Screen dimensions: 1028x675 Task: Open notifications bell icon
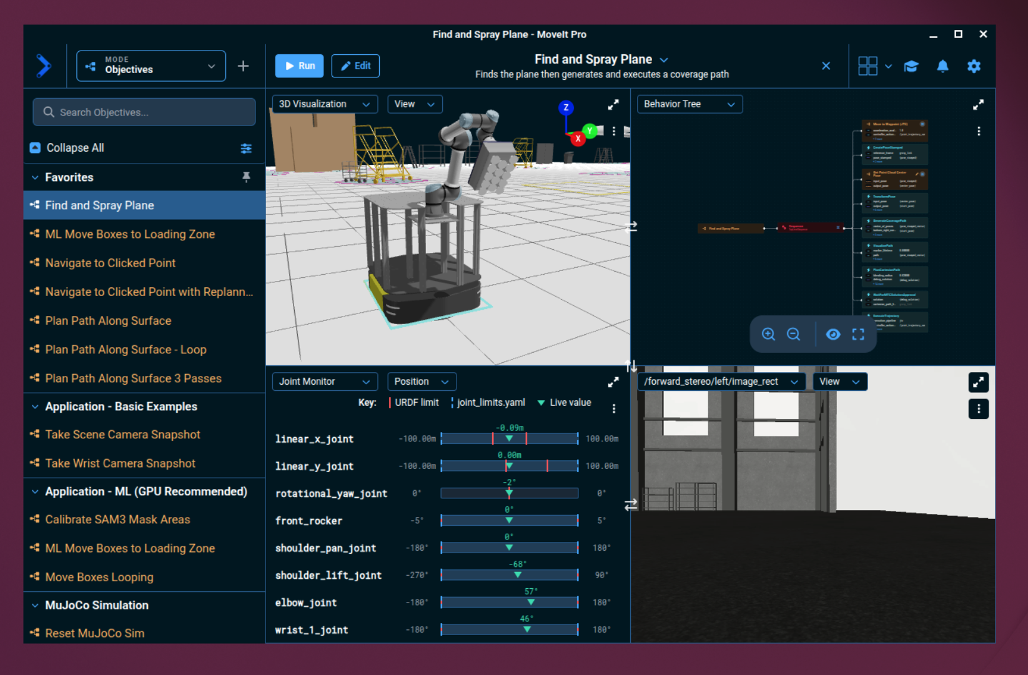pyautogui.click(x=942, y=66)
